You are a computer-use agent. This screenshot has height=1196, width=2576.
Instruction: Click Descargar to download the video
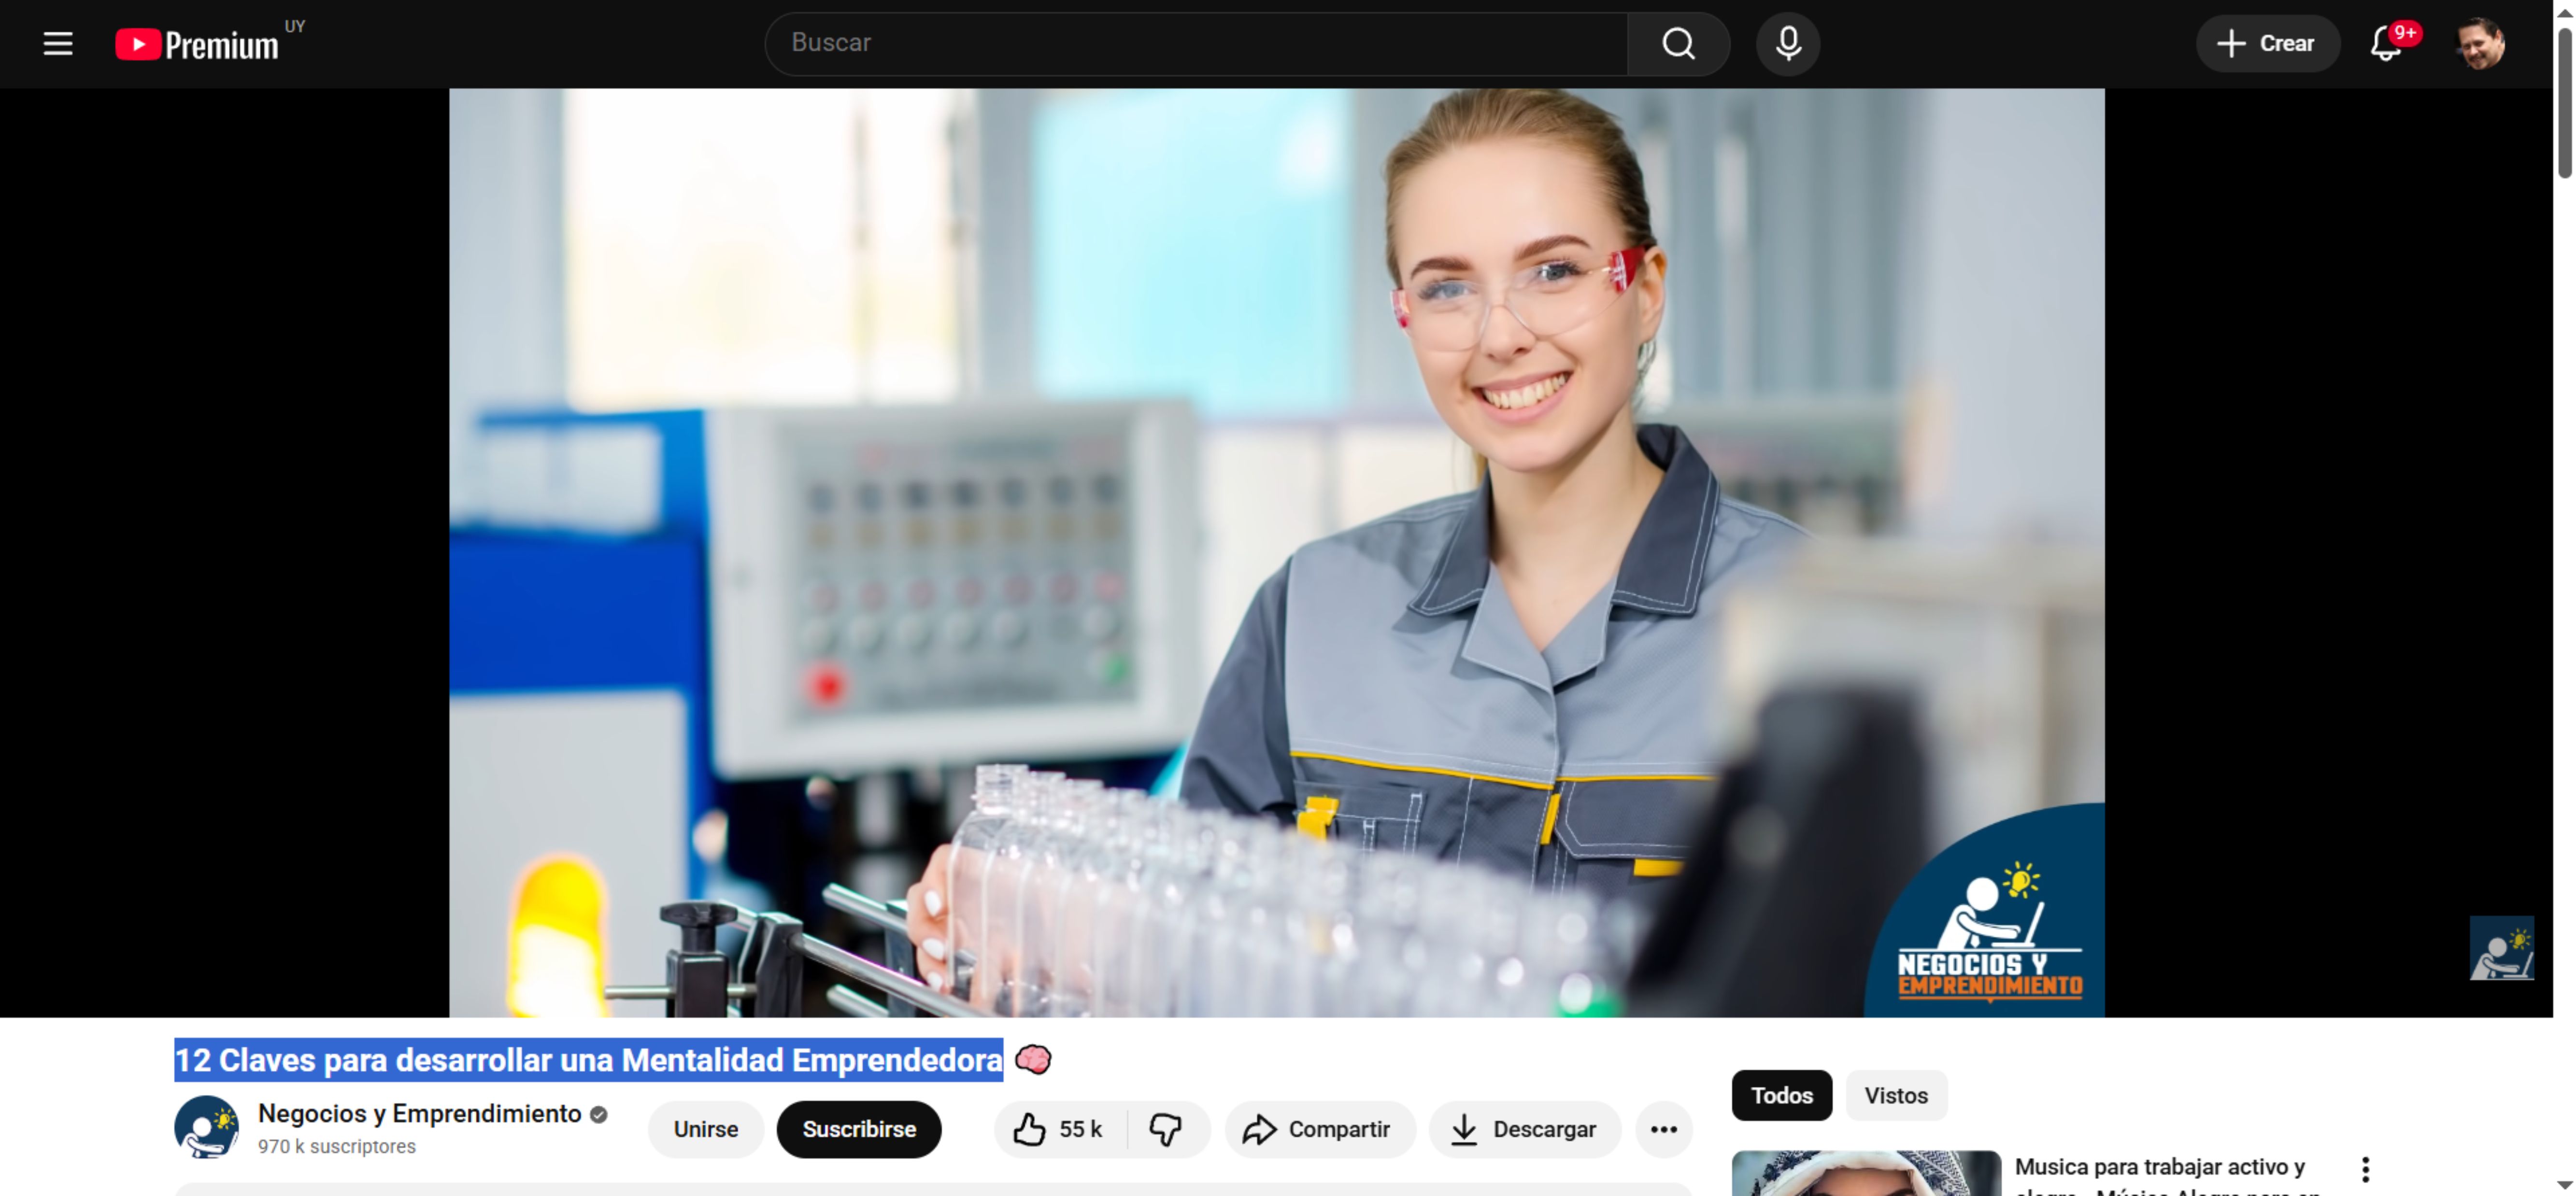[1524, 1129]
